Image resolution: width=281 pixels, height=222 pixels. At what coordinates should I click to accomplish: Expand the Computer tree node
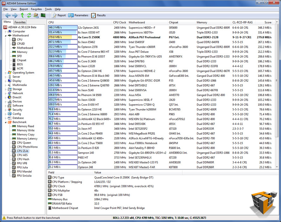pyautogui.click(x=5, y=32)
